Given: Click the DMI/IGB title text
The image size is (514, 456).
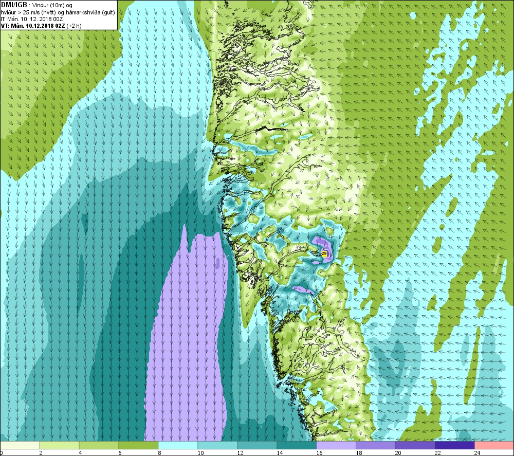Looking at the screenshot, I should pyautogui.click(x=14, y=5).
